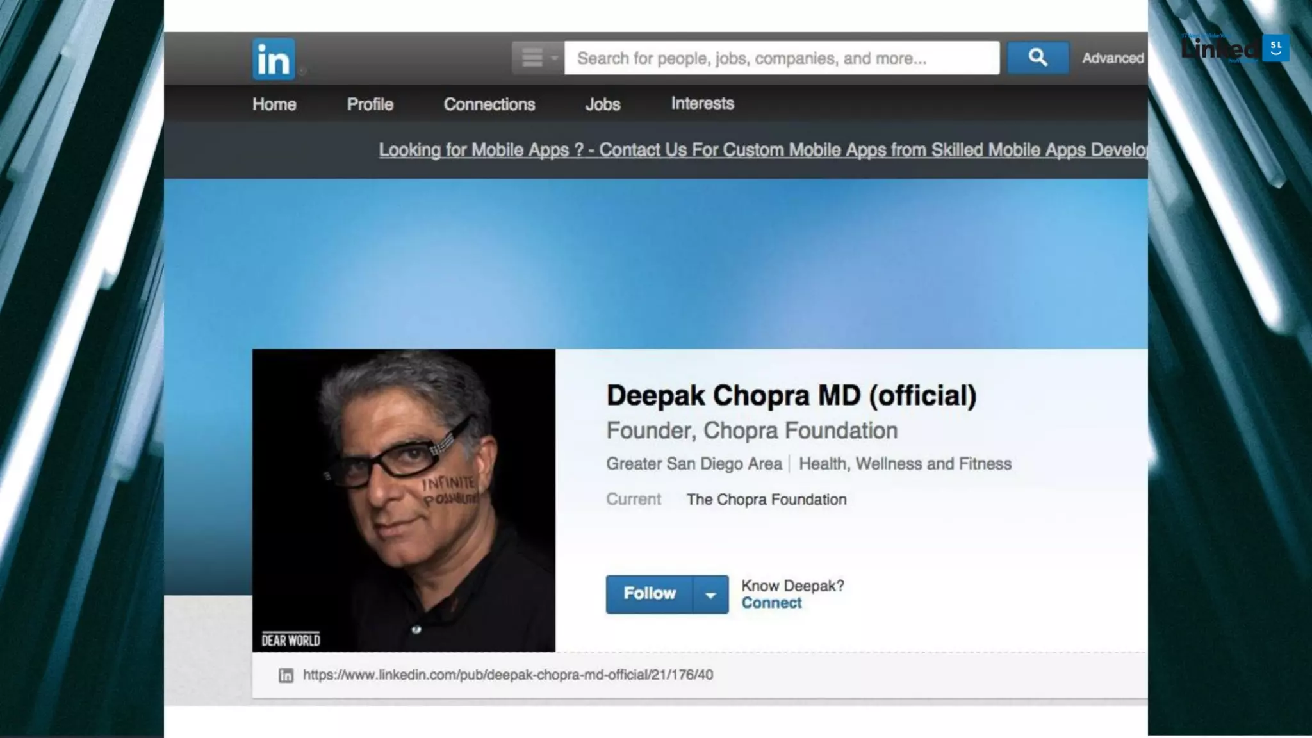Viewport: 1312px width, 738px height.
Task: Click the "Current" label
Action: click(x=634, y=499)
